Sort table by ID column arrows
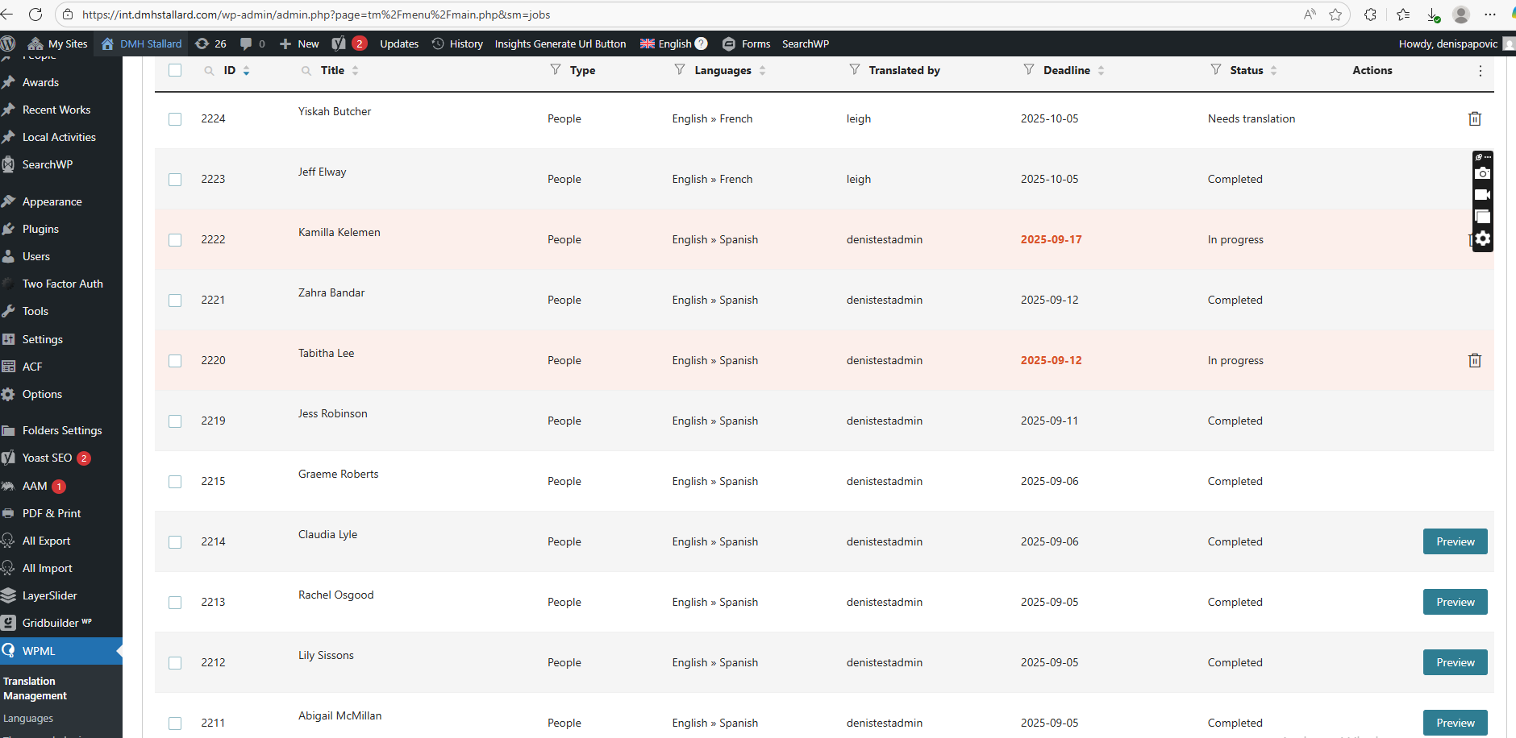1516x738 pixels. click(246, 71)
